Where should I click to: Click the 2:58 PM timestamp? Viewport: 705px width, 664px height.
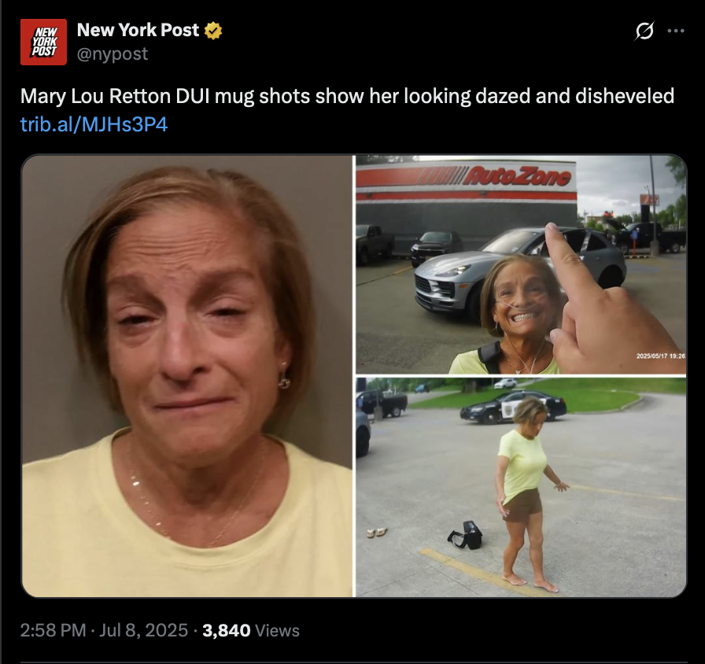[53, 630]
